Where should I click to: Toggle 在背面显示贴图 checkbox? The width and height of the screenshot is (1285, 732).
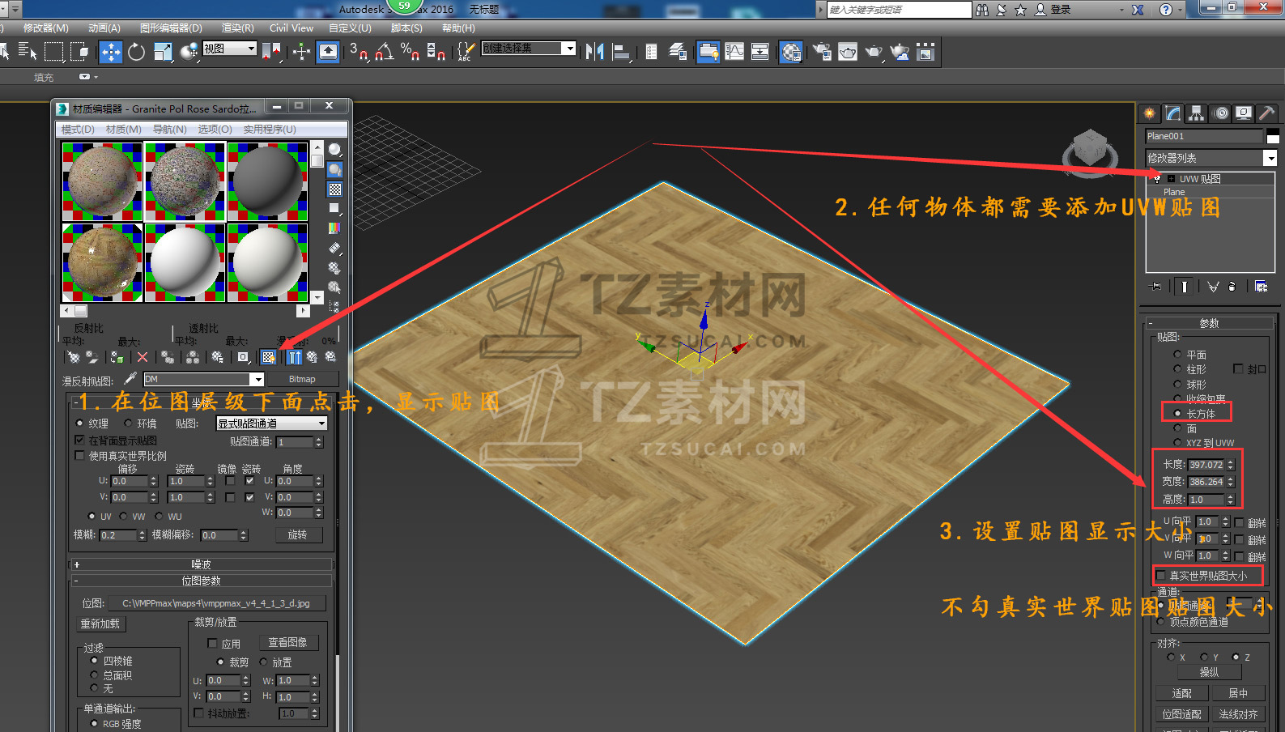79,440
